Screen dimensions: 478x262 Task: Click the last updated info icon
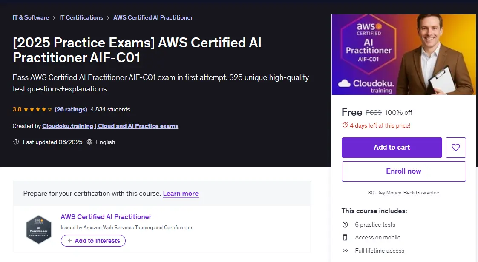16,142
